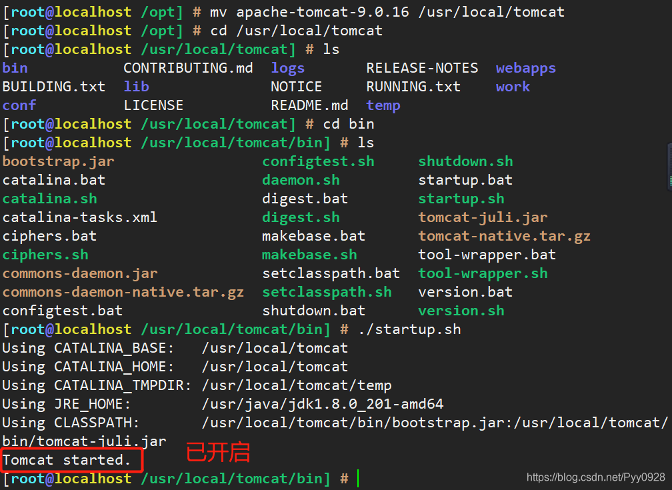672x490 pixels.
Task: Click the orange bootstrap.jar entry in the listing
Action: tap(58, 162)
